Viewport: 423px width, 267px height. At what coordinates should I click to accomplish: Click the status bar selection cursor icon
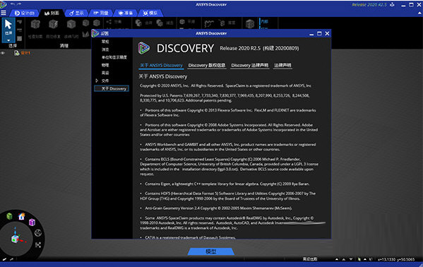[x=359, y=259]
